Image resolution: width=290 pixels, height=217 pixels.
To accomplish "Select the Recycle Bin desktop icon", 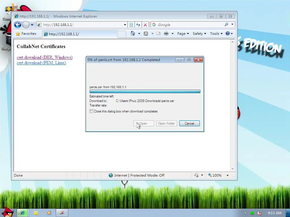I will tap(6, 42).
